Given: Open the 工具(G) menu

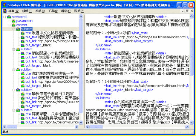Looking at the screenshot, I should tap(53, 11).
